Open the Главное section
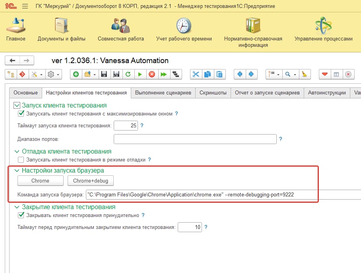This screenshot has height=273, width=361. point(16,29)
